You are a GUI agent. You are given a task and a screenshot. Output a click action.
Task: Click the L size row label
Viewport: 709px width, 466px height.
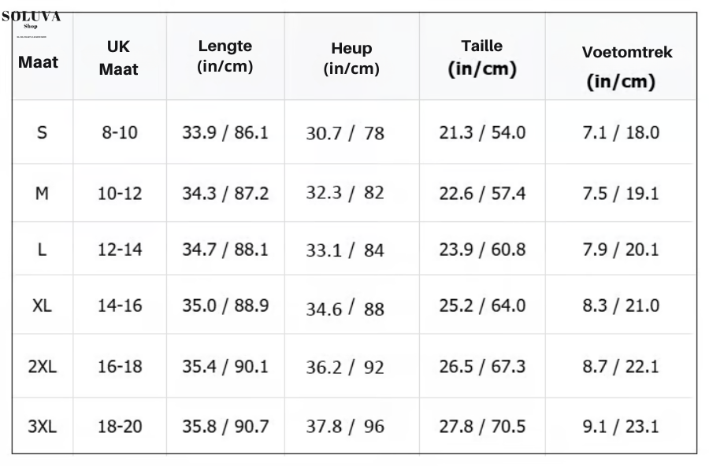pyautogui.click(x=42, y=250)
